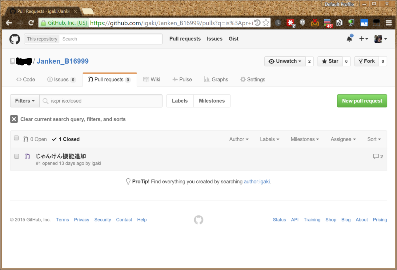Click the GitHub Octocat logo in header
Screen dimensions: 397x270
pyautogui.click(x=14, y=39)
